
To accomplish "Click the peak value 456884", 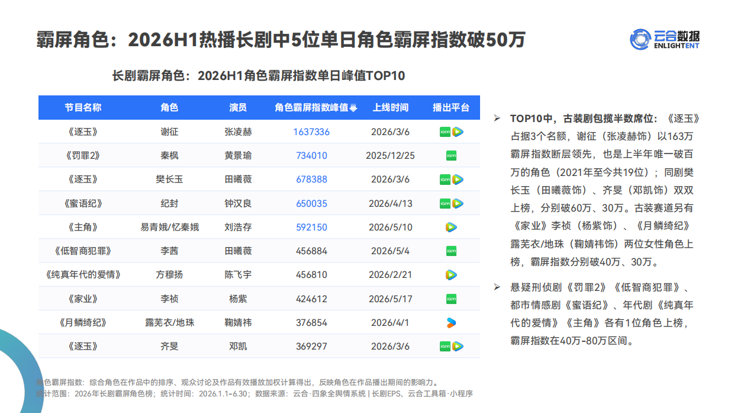I will [x=311, y=251].
